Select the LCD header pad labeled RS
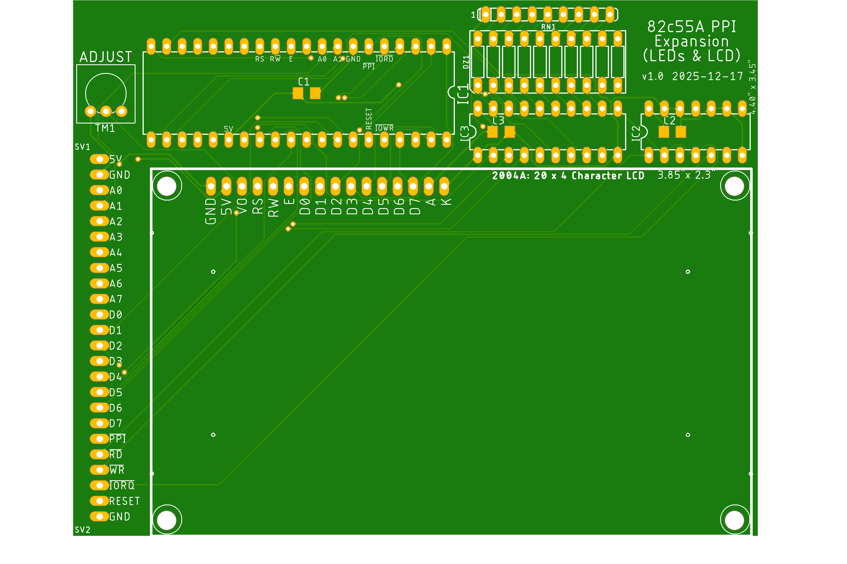The width and height of the screenshot is (847, 564). tap(257, 186)
